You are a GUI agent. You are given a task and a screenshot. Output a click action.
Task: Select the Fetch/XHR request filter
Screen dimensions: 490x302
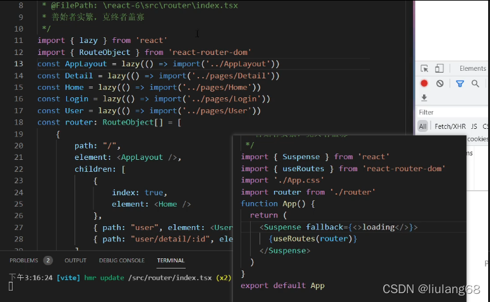pos(450,126)
